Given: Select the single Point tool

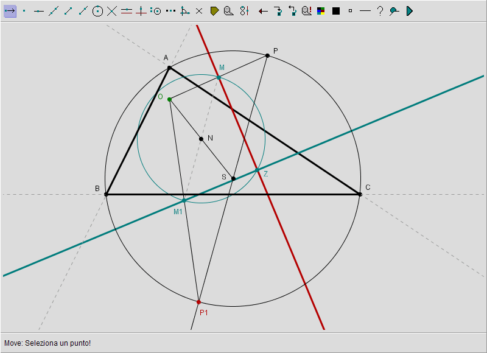Looking at the screenshot, I should coord(24,11).
